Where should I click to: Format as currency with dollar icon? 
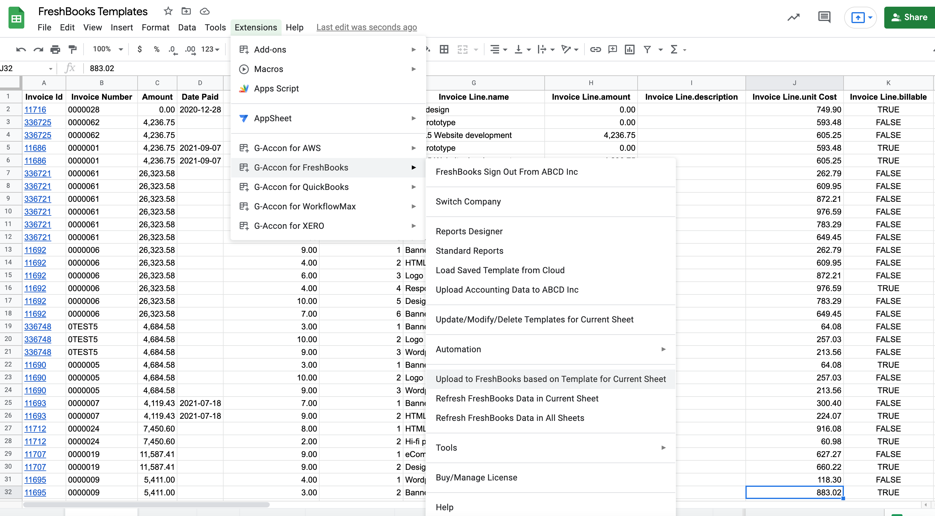140,50
